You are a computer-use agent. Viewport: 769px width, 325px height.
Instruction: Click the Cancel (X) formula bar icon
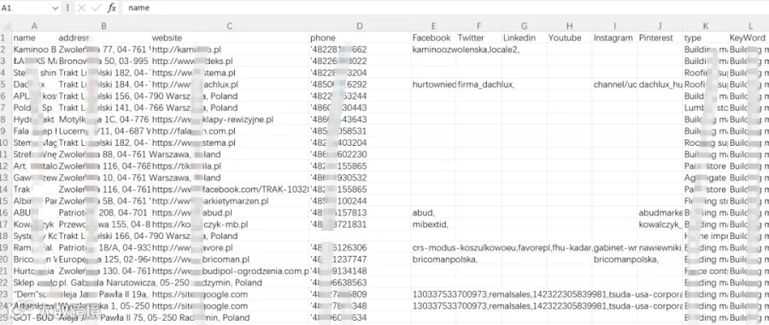[81, 8]
